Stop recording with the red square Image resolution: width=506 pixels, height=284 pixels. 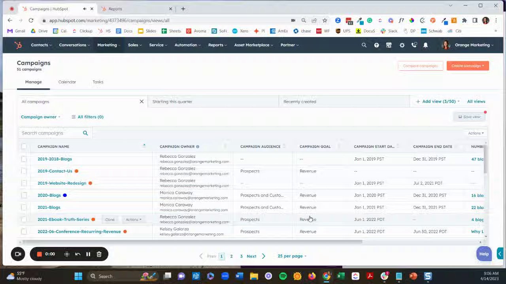click(40, 254)
